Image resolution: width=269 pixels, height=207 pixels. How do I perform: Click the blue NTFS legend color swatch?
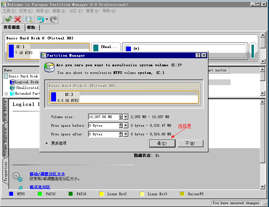coord(12,194)
